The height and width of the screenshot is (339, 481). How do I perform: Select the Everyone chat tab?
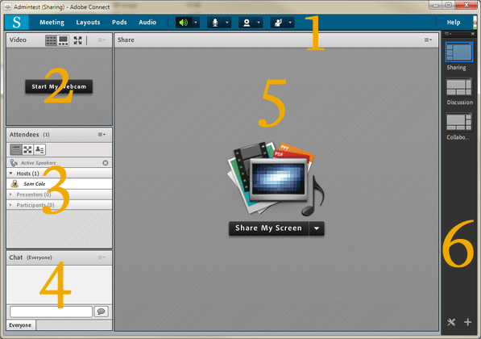(21, 325)
